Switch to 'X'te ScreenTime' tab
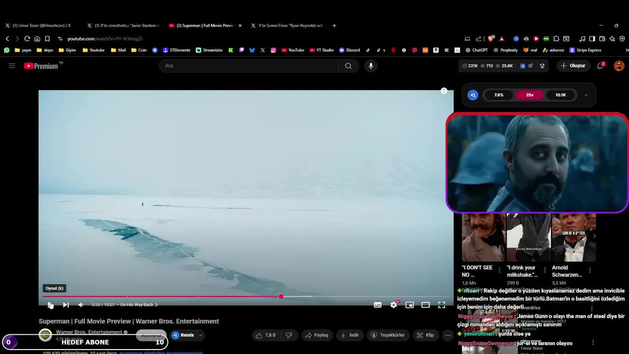 click(287, 26)
